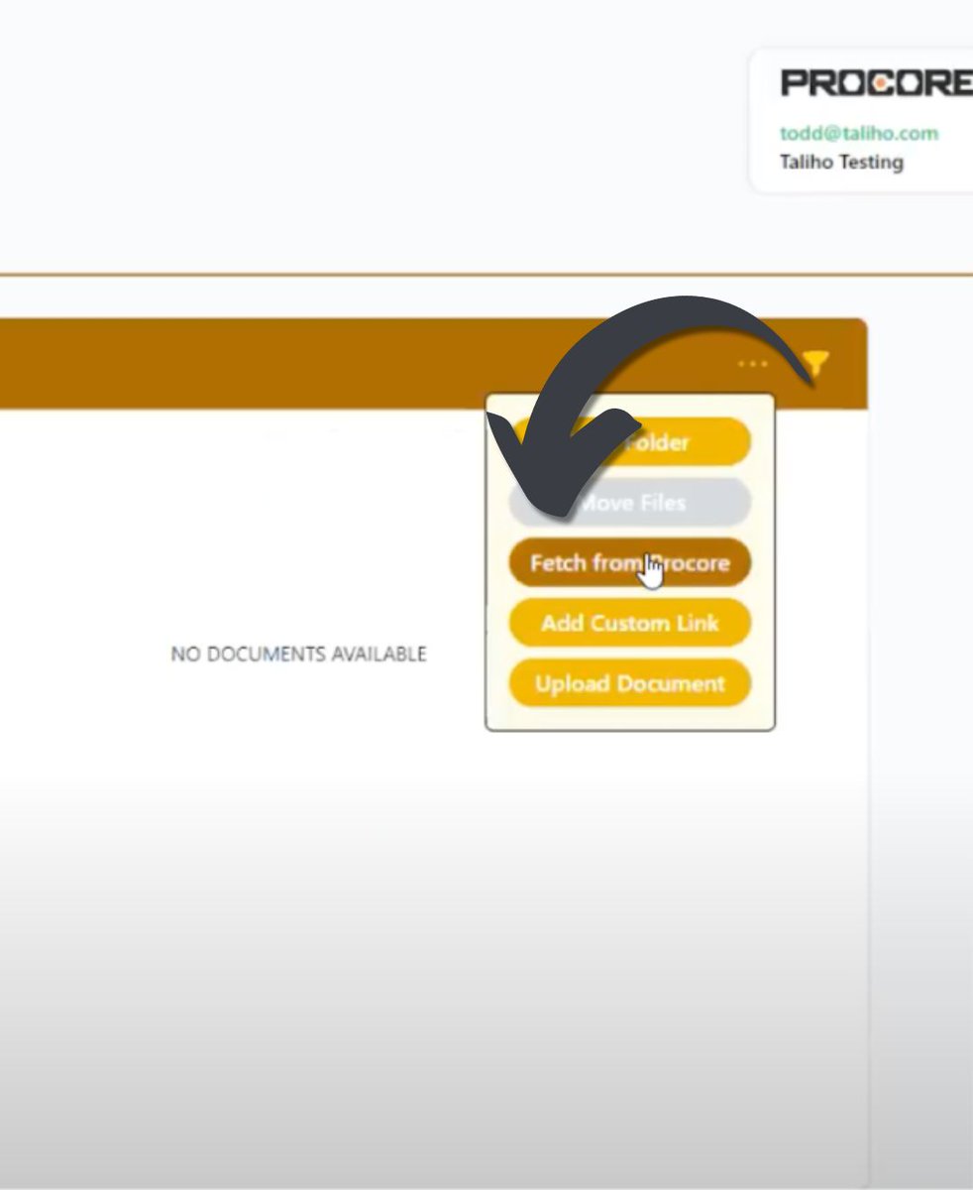Choose Add Custom Link option
Viewport: 973px width, 1190px height.
[629, 624]
